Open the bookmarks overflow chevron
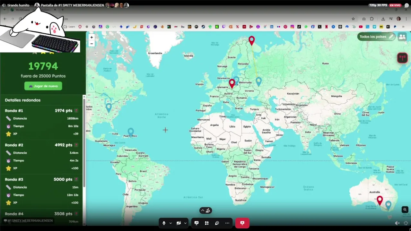The height and width of the screenshot is (231, 411). pyautogui.click(x=403, y=27)
